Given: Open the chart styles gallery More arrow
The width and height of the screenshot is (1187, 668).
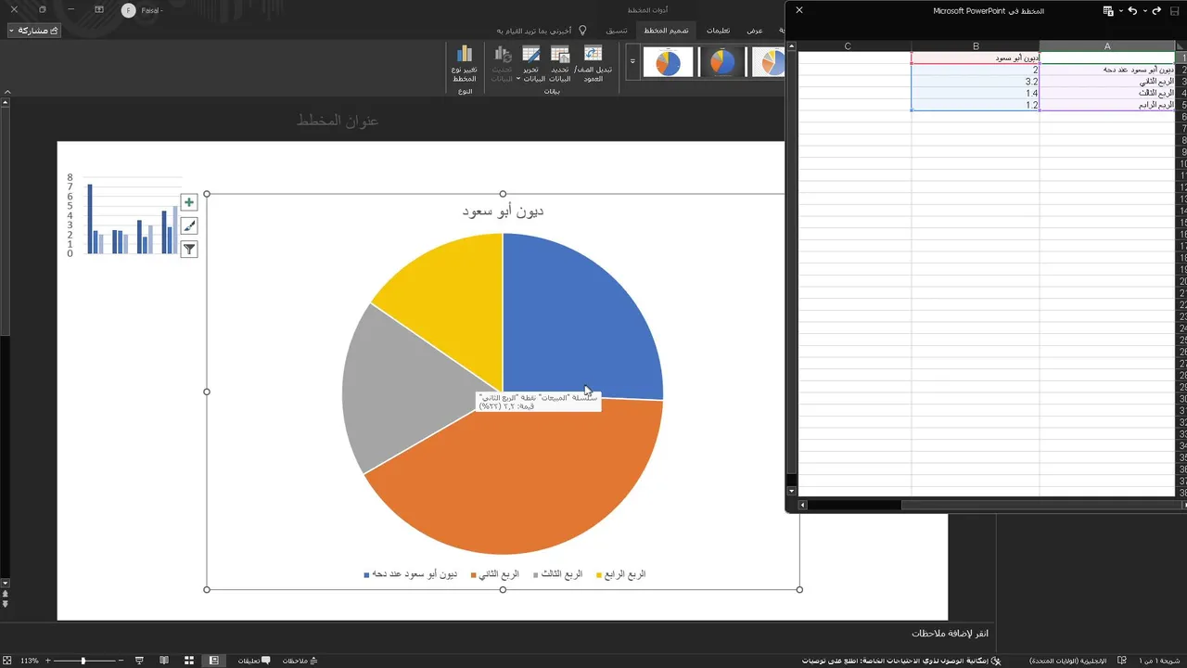Looking at the screenshot, I should (x=632, y=61).
